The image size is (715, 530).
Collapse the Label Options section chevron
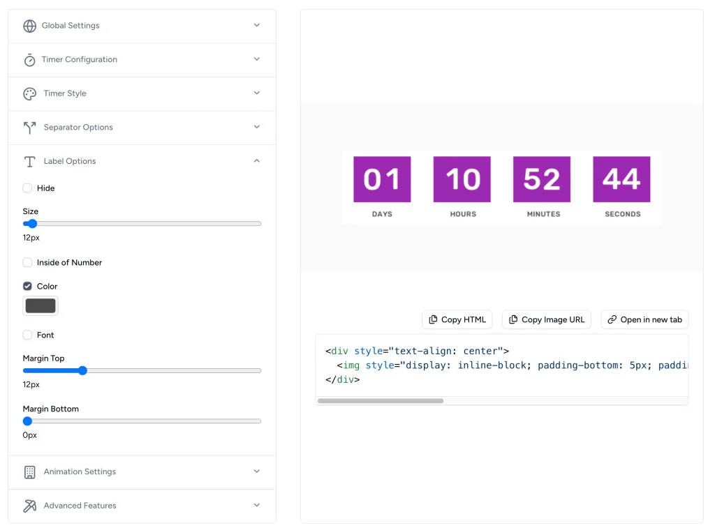click(256, 161)
